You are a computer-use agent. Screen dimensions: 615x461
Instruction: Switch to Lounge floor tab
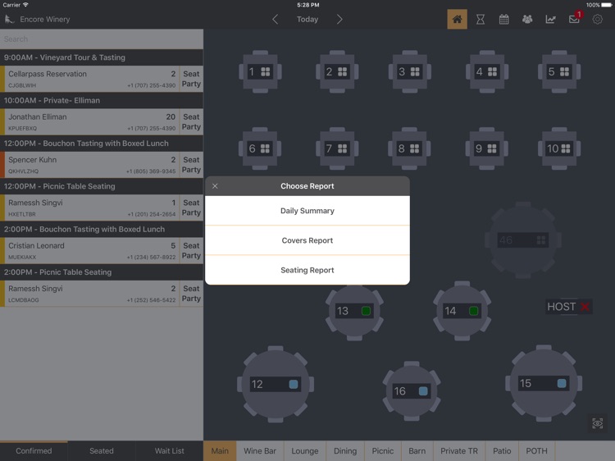pos(305,451)
